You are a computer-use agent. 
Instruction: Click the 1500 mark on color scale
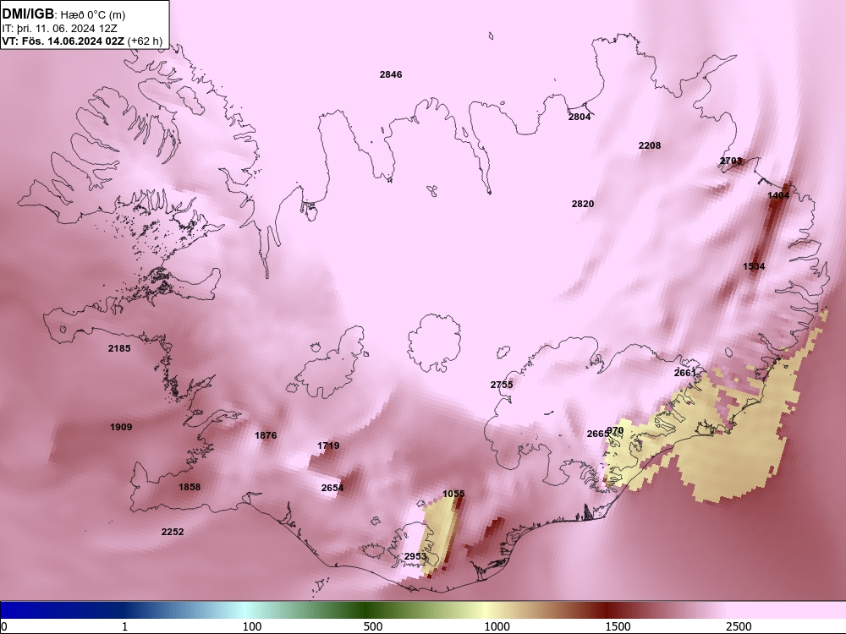[x=618, y=626]
